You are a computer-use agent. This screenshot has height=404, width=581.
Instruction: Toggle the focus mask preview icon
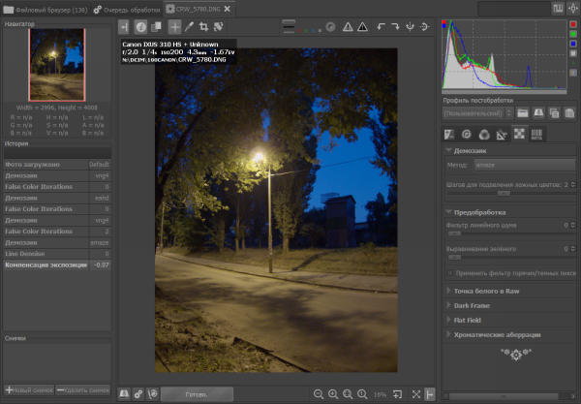330,27
